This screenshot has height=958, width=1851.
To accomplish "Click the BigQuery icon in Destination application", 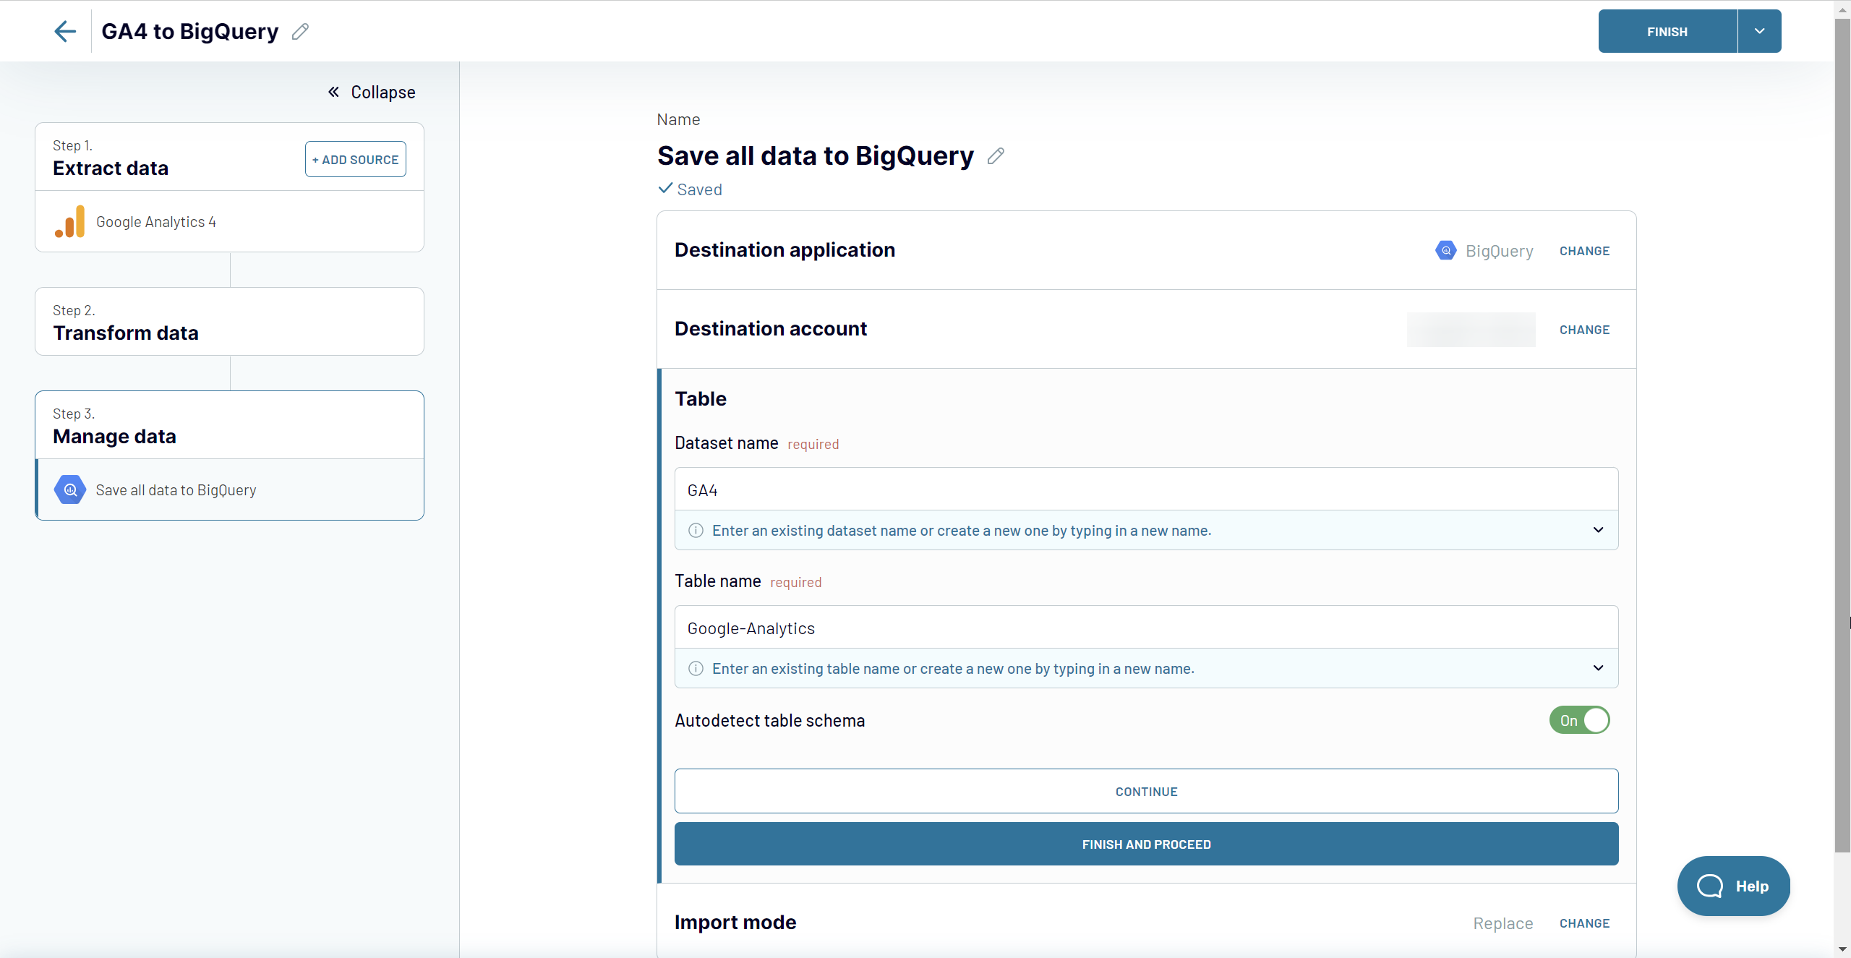I will [x=1445, y=250].
